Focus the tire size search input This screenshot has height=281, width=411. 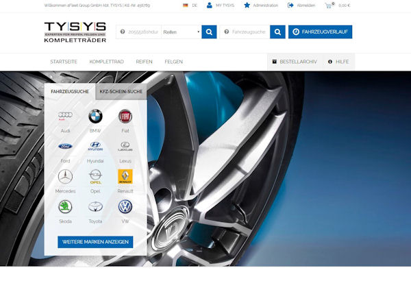pos(143,32)
